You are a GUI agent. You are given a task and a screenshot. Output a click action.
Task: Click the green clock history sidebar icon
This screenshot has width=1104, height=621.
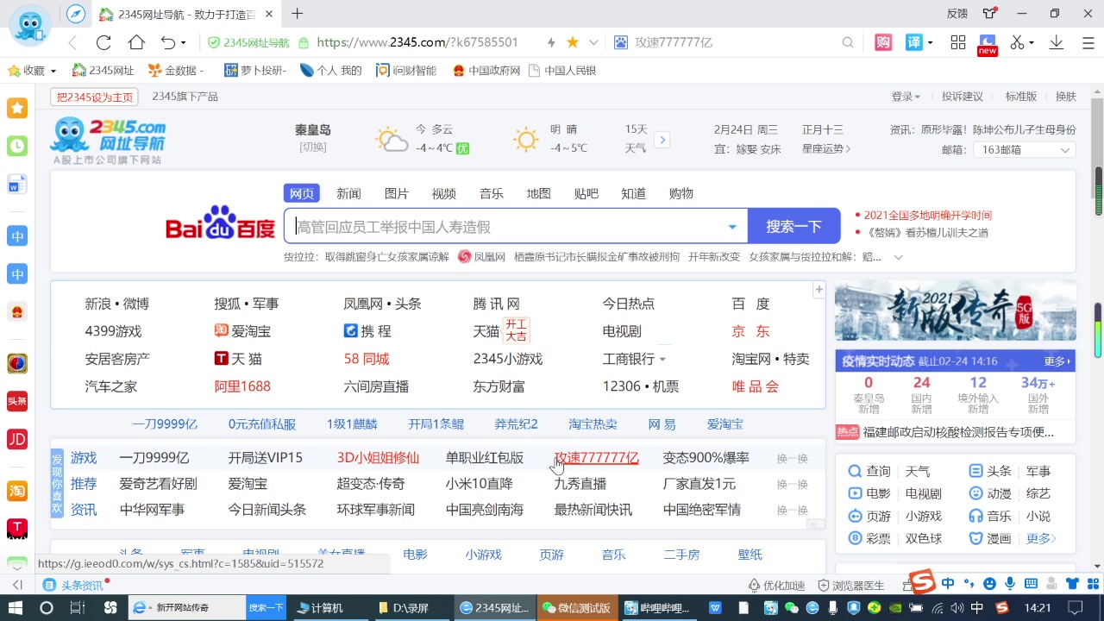click(17, 146)
